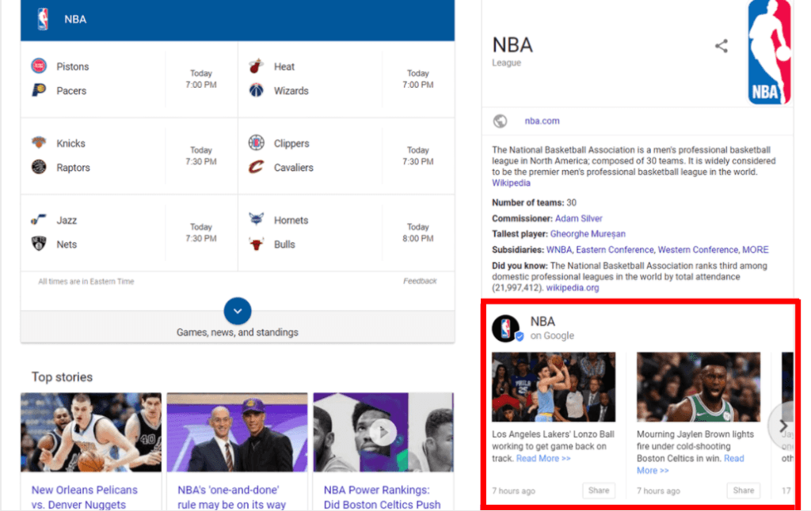Open New Orleans Pelicans vs. Denver Nuggets headline
Viewport: 811px width, 511px height.
point(84,497)
